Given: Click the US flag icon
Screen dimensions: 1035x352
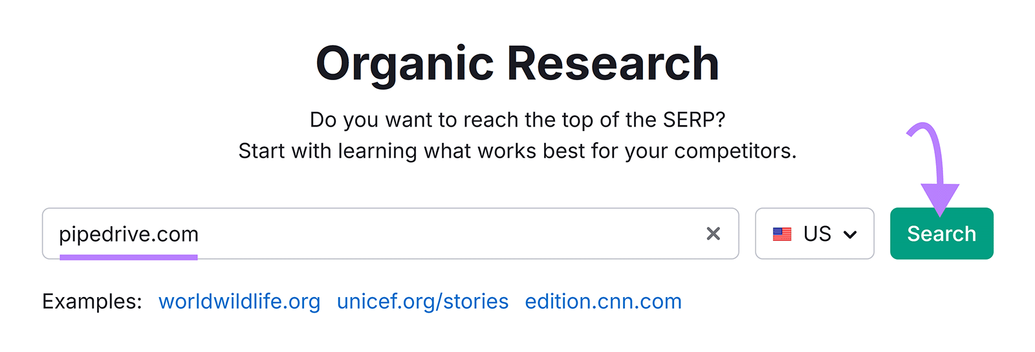Looking at the screenshot, I should point(782,234).
